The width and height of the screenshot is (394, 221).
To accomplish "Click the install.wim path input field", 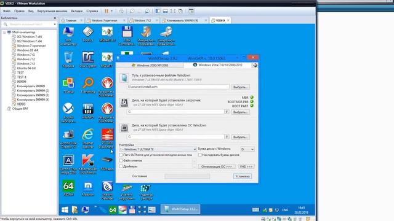I will coord(178,87).
